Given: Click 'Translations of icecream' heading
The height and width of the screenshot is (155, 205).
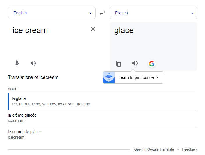Looking at the screenshot, I should (x=33, y=77).
